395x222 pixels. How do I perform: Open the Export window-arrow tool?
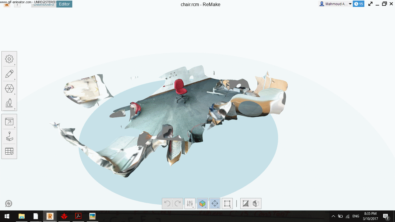click(9, 122)
